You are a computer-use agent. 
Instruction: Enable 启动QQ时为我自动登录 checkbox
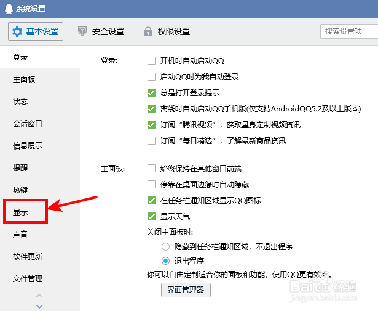(151, 77)
